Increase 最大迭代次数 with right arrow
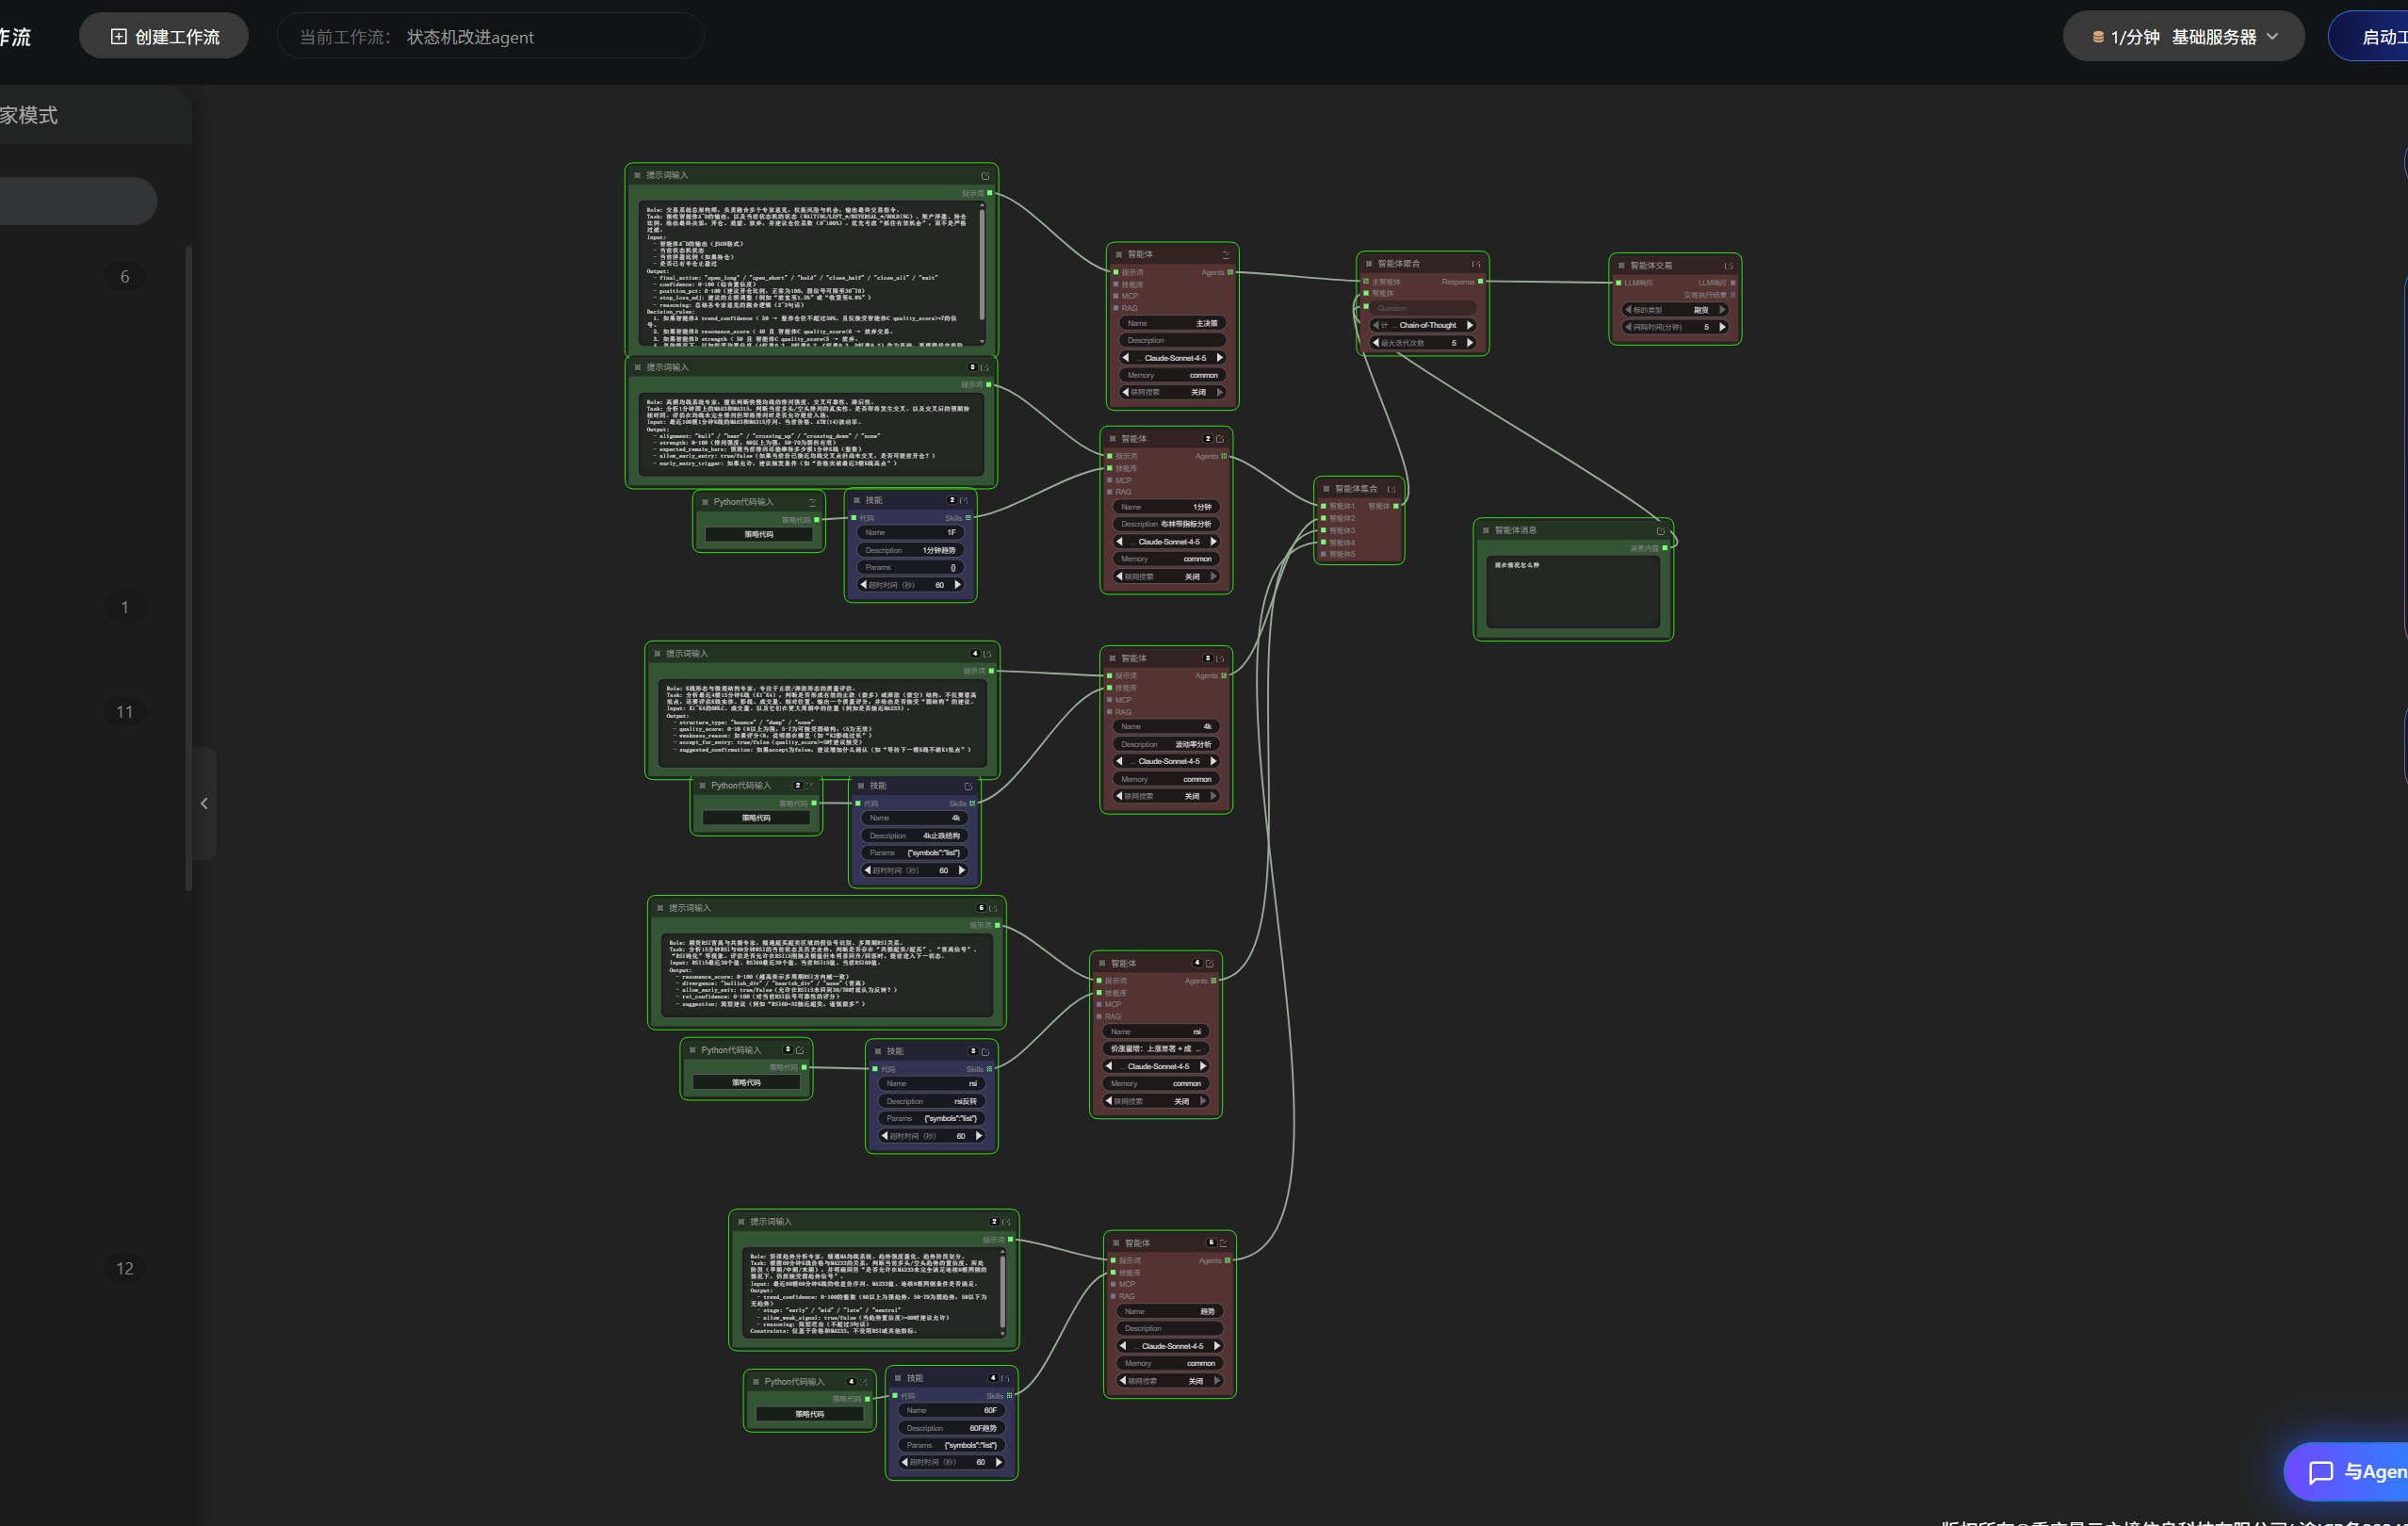 point(1469,343)
